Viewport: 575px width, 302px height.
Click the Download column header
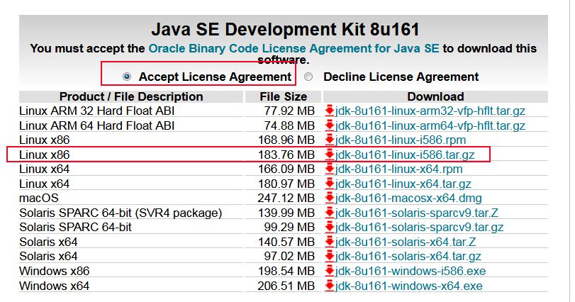435,96
